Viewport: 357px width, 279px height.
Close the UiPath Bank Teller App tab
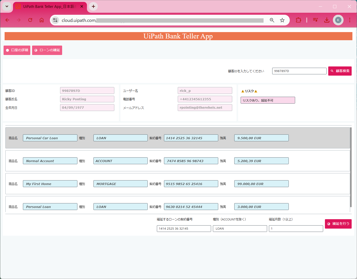tap(82, 6)
